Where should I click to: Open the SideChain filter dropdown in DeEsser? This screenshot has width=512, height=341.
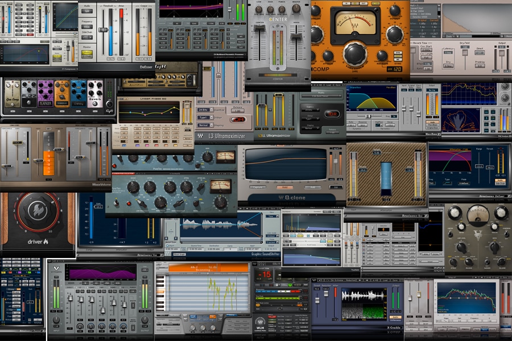(87, 37)
